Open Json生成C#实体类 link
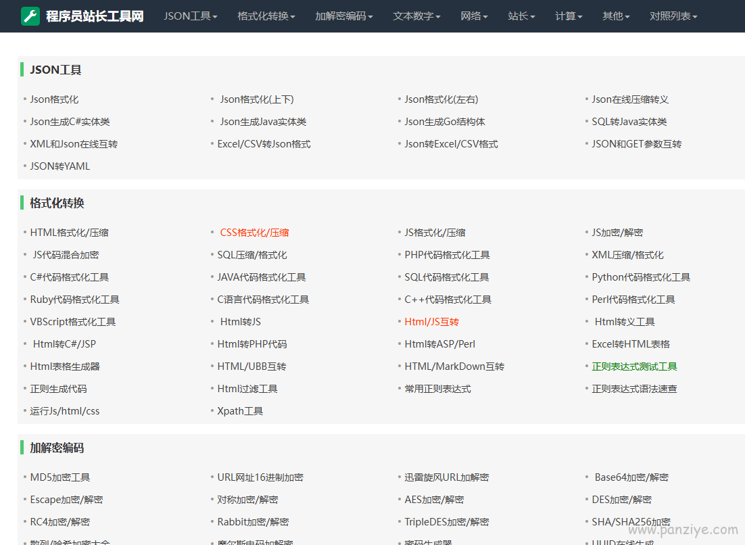The width and height of the screenshot is (745, 545). (x=70, y=122)
